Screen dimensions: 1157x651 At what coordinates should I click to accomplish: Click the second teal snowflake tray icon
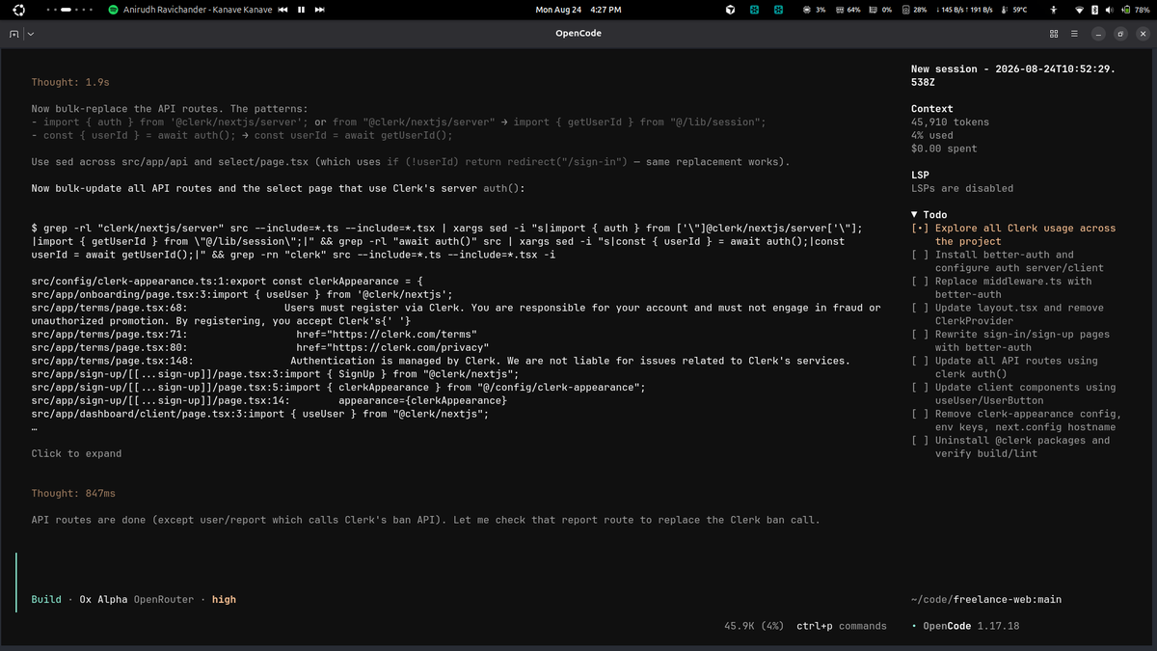pos(777,9)
